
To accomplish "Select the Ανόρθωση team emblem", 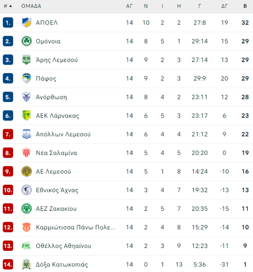I will [26, 97].
